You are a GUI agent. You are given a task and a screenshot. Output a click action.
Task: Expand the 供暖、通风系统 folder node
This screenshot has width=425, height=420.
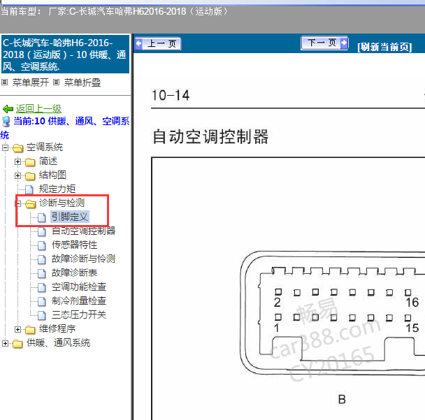5,343
